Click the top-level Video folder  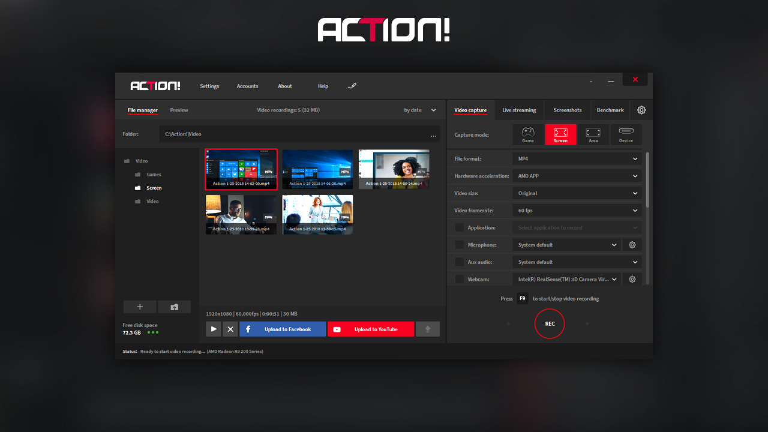(136, 161)
